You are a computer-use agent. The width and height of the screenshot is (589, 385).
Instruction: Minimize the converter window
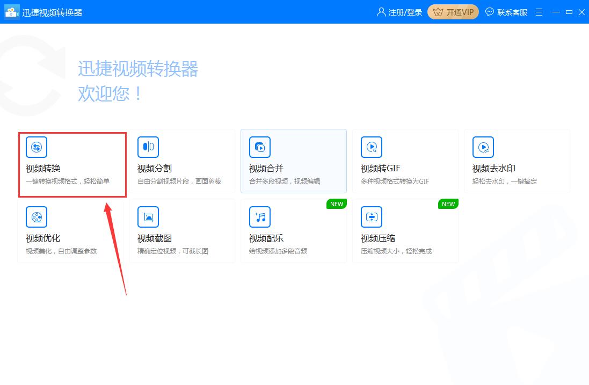[x=556, y=11]
